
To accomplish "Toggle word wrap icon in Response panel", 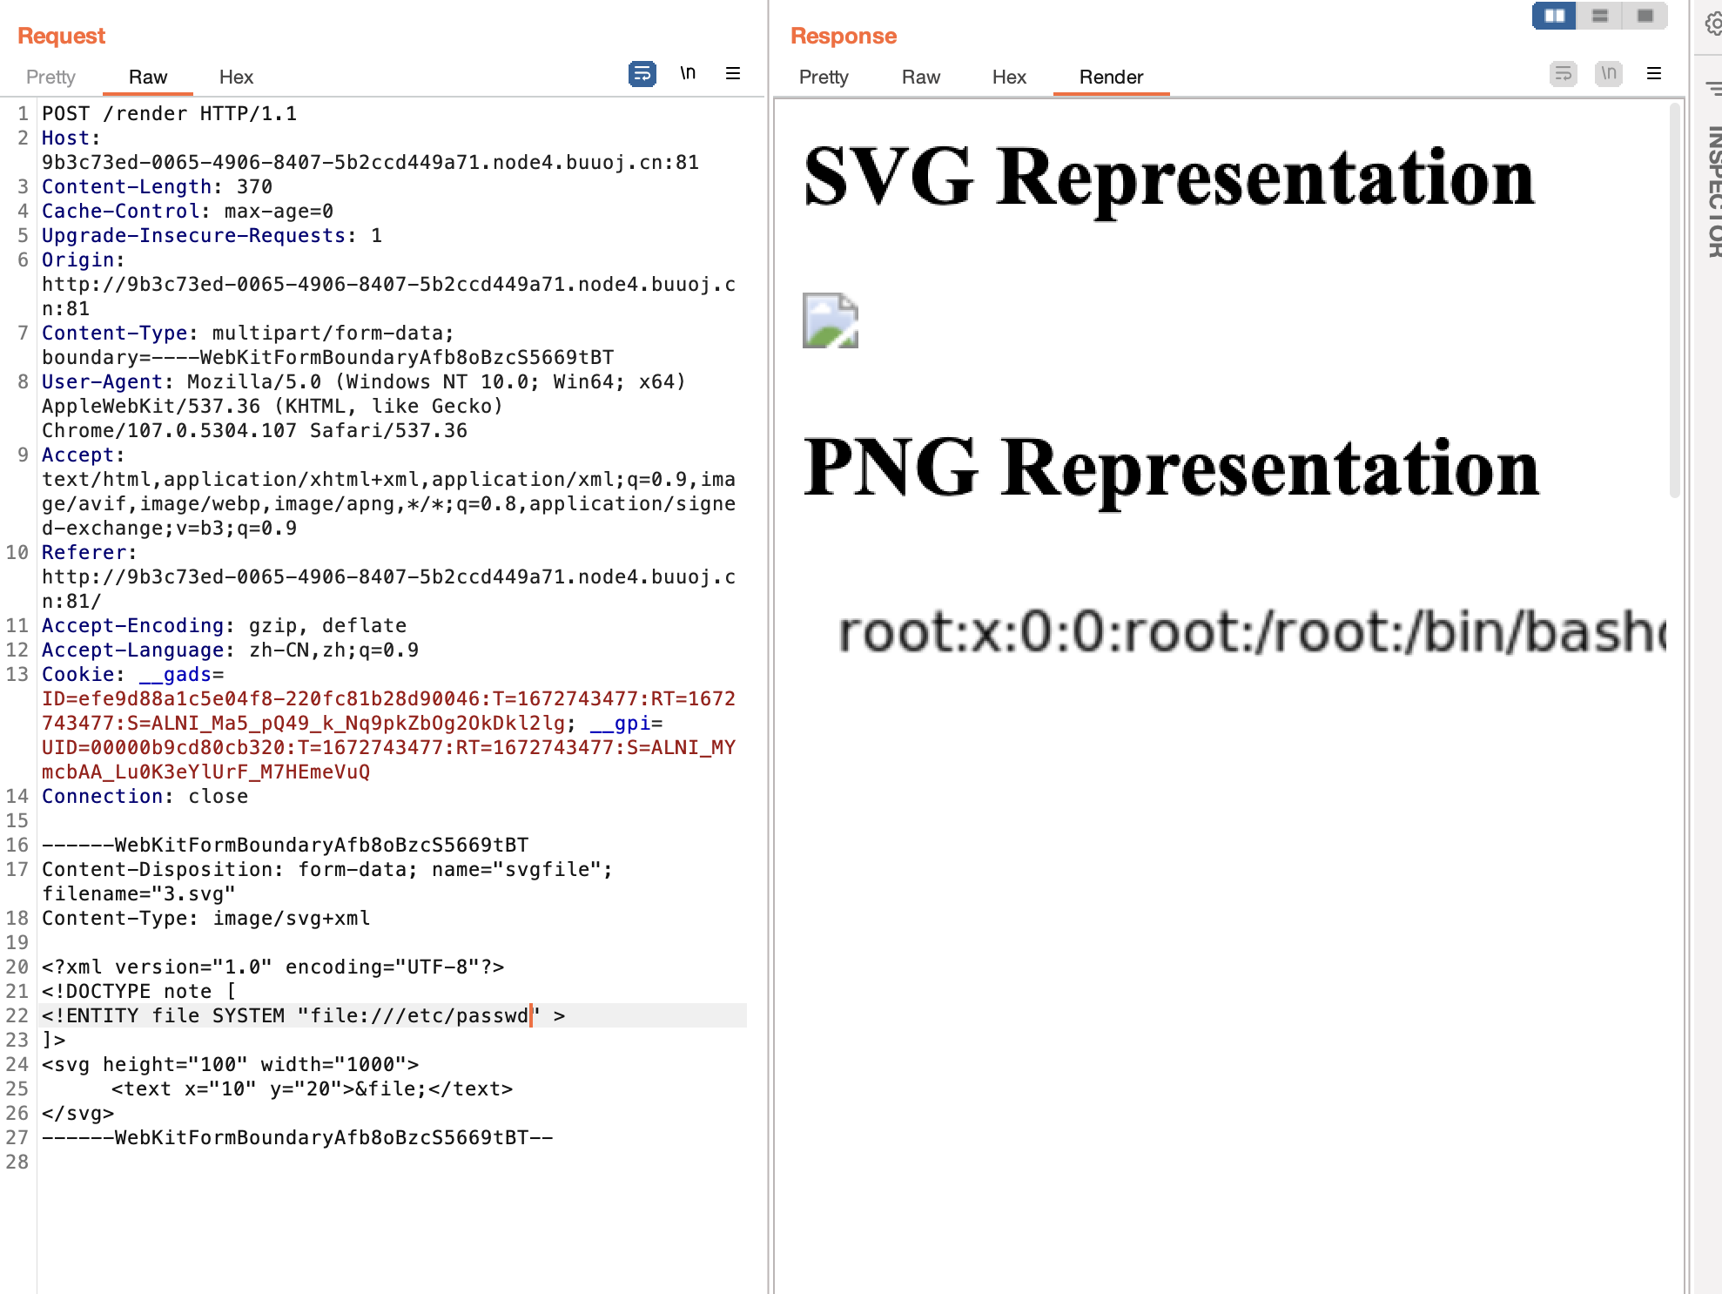I will pyautogui.click(x=1564, y=74).
